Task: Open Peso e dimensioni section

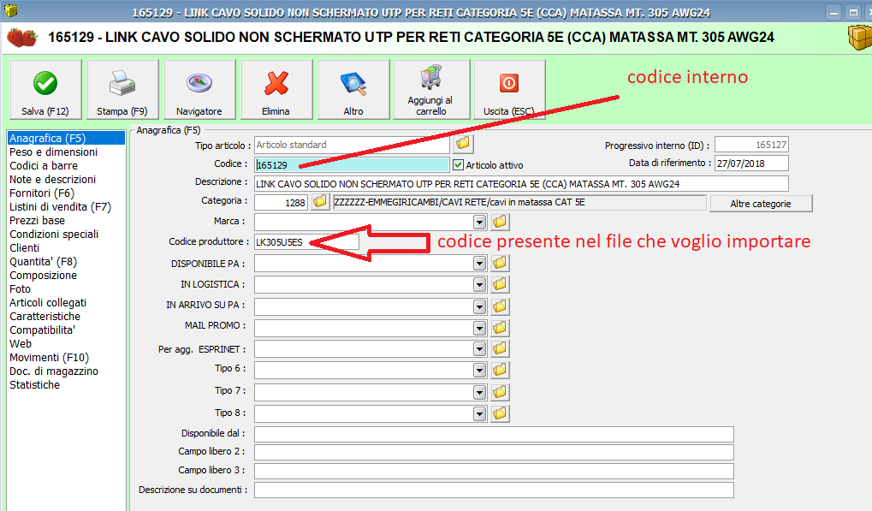Action: (x=53, y=152)
